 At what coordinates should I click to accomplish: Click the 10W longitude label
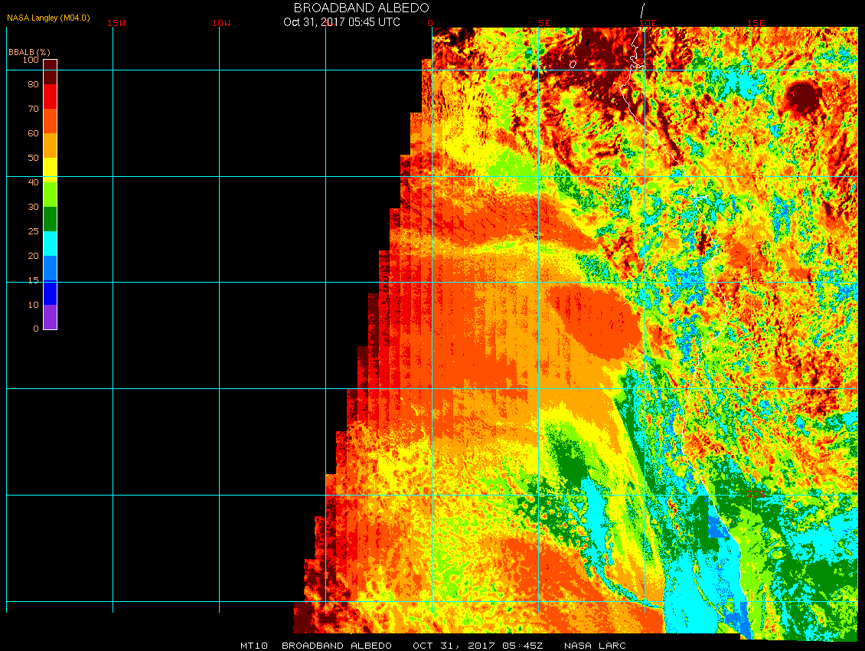[x=221, y=23]
